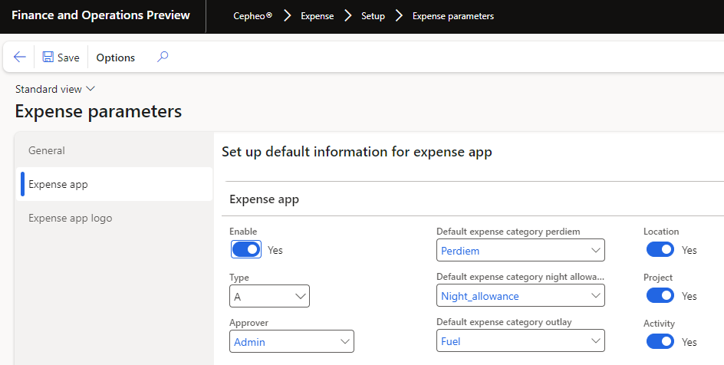Click the back arrow icon

tap(20, 58)
